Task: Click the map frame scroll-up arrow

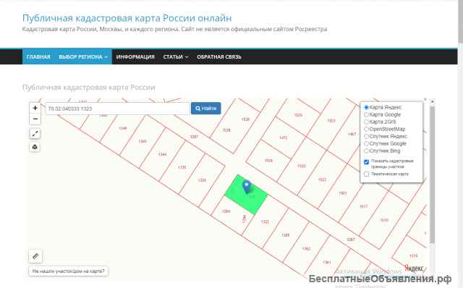Action: [x=432, y=101]
